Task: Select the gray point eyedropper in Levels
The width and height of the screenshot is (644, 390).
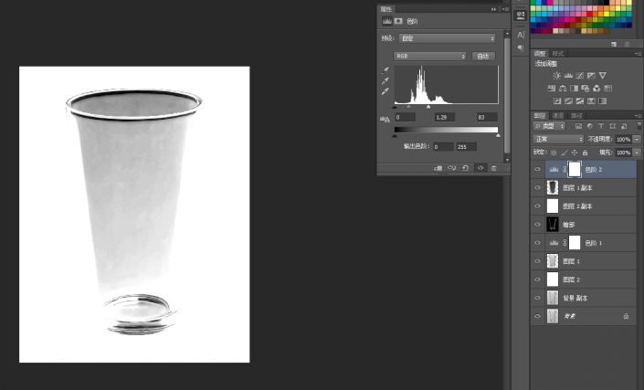Action: pos(385,81)
